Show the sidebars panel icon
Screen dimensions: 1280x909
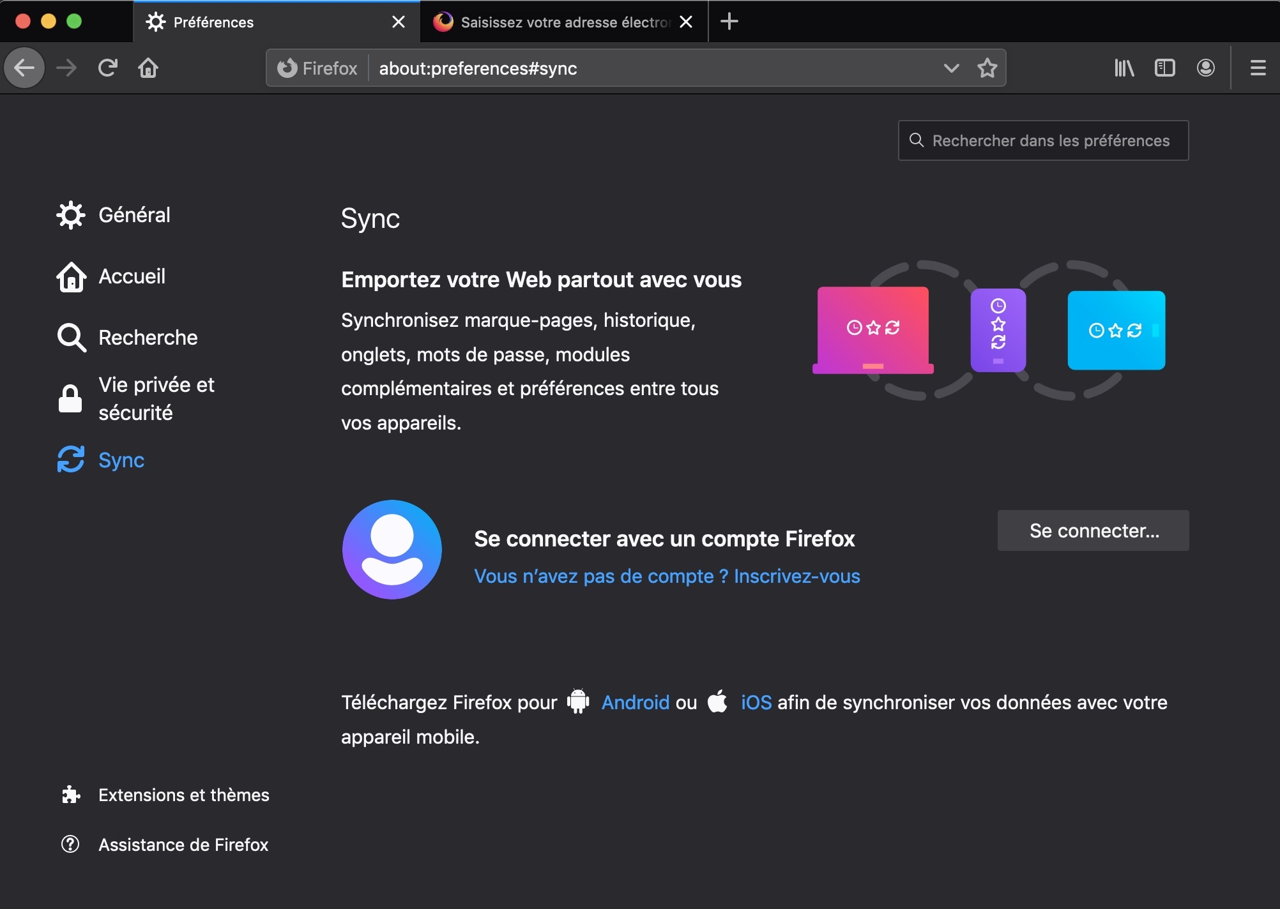click(1164, 68)
